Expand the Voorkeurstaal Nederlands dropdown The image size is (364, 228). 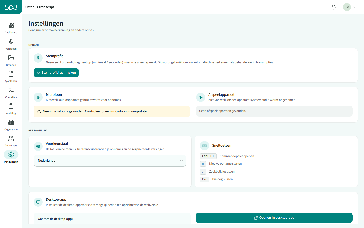coord(110,161)
